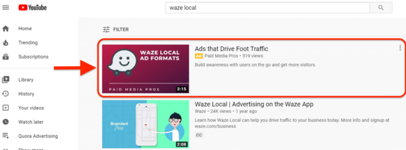Viewport: 406px width, 150px height.
Task: Open three-dot menu for the ad video
Action: click(400, 48)
